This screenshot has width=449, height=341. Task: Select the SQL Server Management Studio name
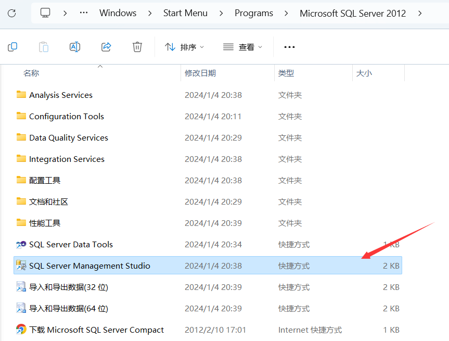[x=89, y=266]
